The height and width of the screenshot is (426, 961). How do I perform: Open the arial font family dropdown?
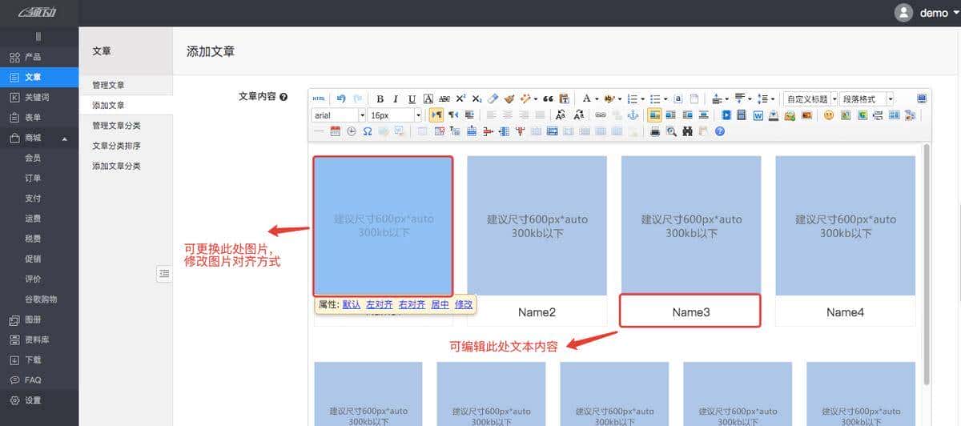[339, 115]
